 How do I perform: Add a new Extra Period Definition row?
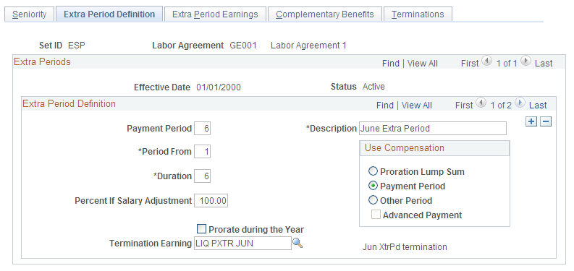(531, 122)
